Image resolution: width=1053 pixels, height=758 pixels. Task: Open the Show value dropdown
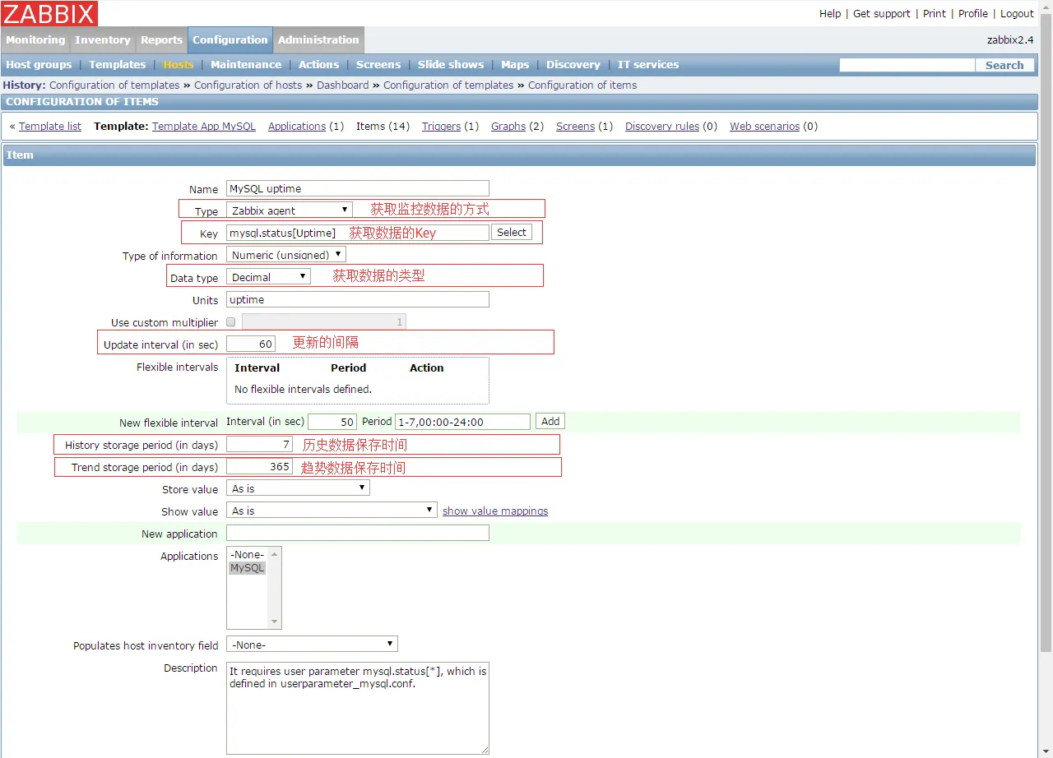pos(331,511)
